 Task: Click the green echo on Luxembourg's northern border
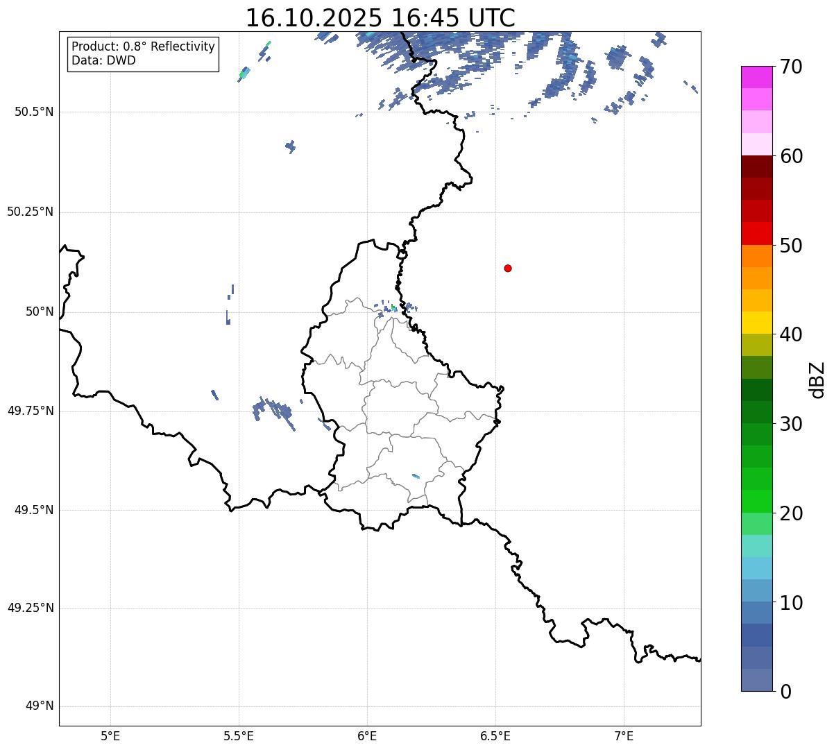(x=393, y=307)
